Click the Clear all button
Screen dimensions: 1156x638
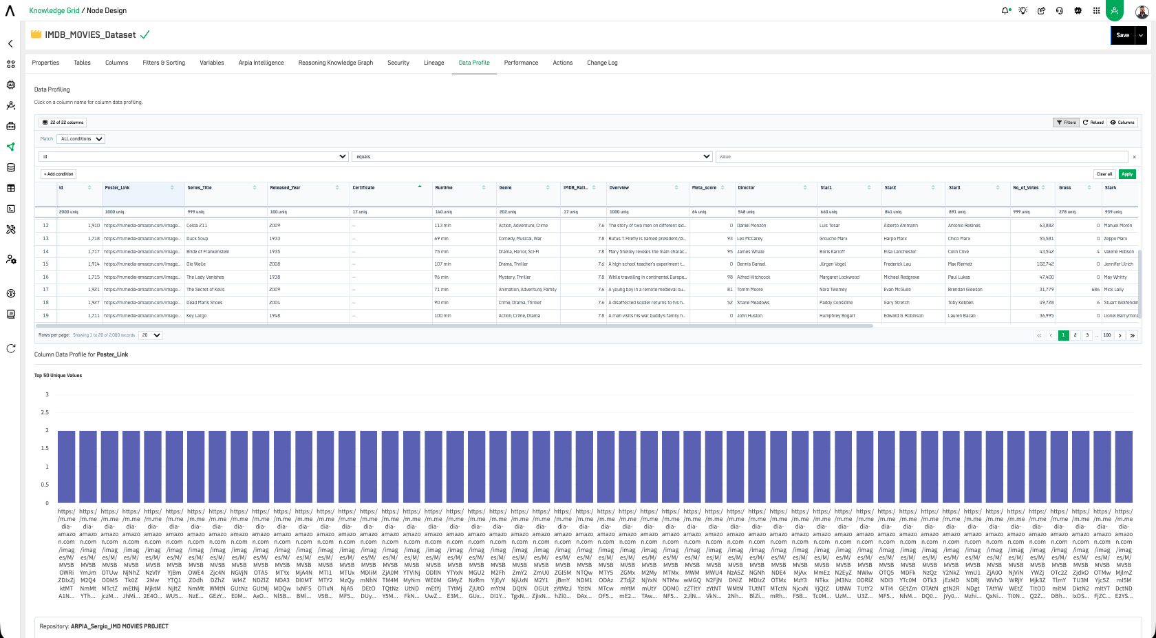click(x=1104, y=174)
